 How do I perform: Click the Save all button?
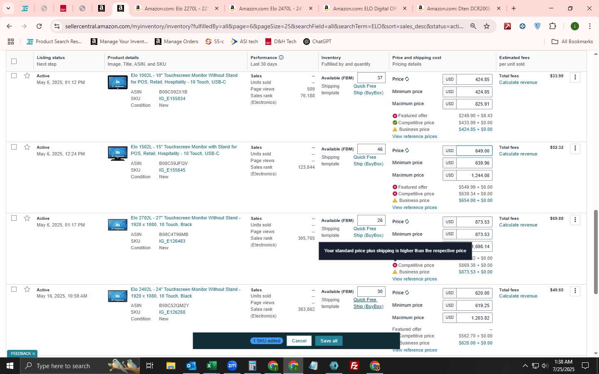(329, 341)
